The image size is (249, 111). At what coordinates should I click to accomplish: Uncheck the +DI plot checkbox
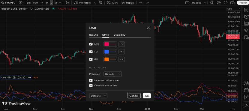coord(91,52)
